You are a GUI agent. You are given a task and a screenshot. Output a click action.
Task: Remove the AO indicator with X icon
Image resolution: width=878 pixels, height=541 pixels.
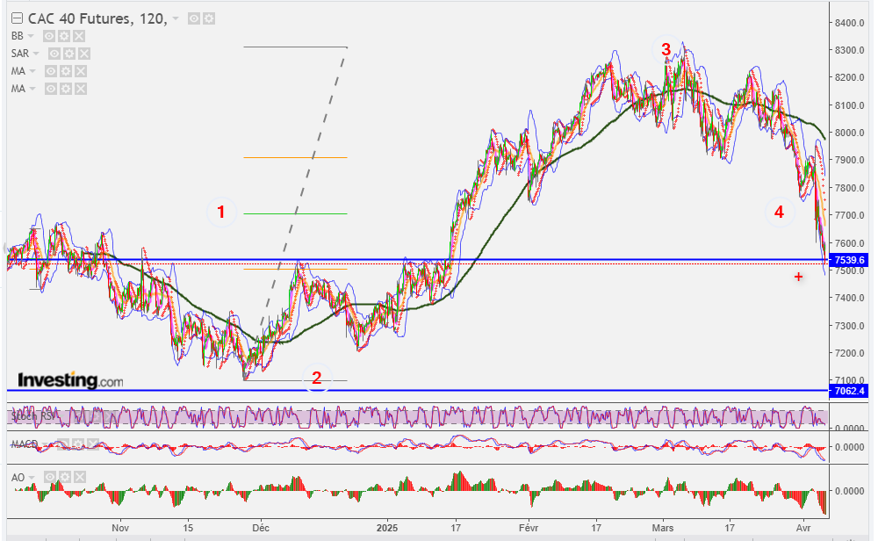[80, 477]
